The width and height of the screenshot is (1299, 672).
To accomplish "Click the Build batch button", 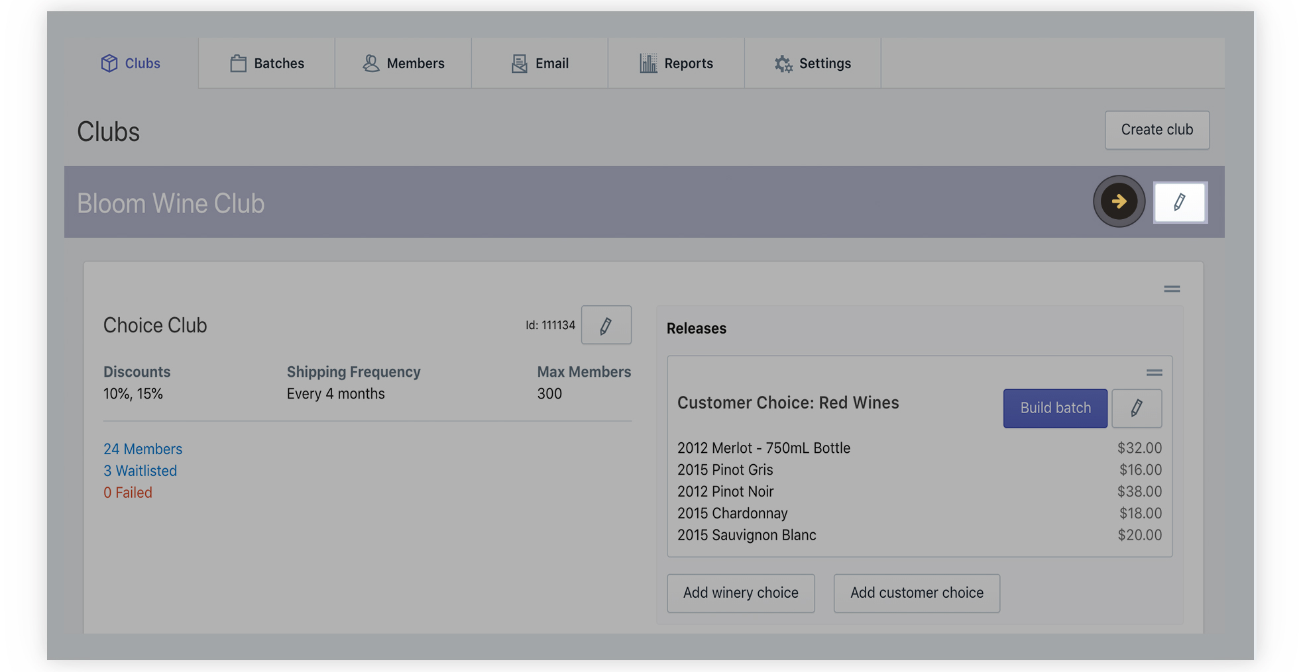I will click(1054, 408).
